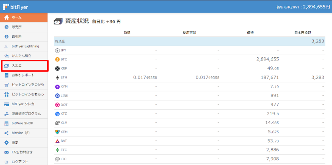Screen dimensions: 332x165
Task: Click the BAT triangle icon
Action: pos(57,141)
